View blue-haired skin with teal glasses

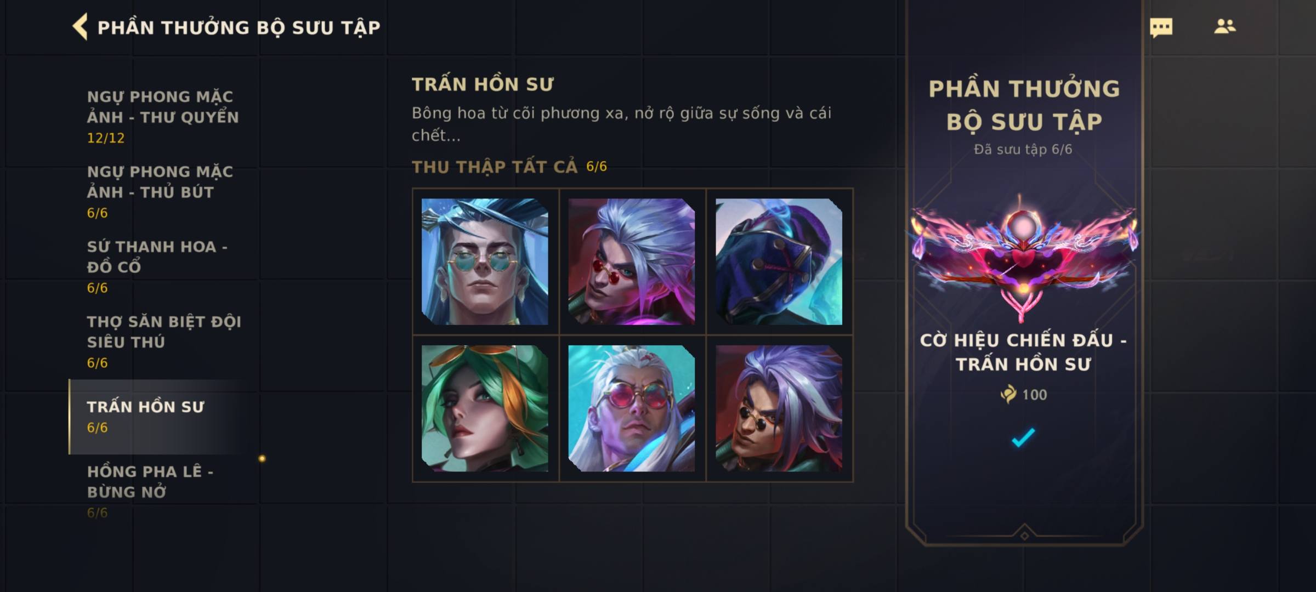(485, 261)
